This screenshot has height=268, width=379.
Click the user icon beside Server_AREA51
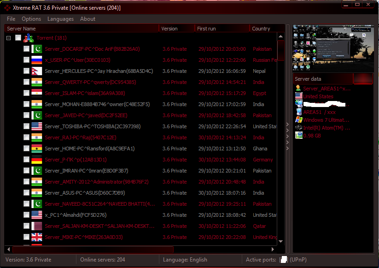coord(298,89)
